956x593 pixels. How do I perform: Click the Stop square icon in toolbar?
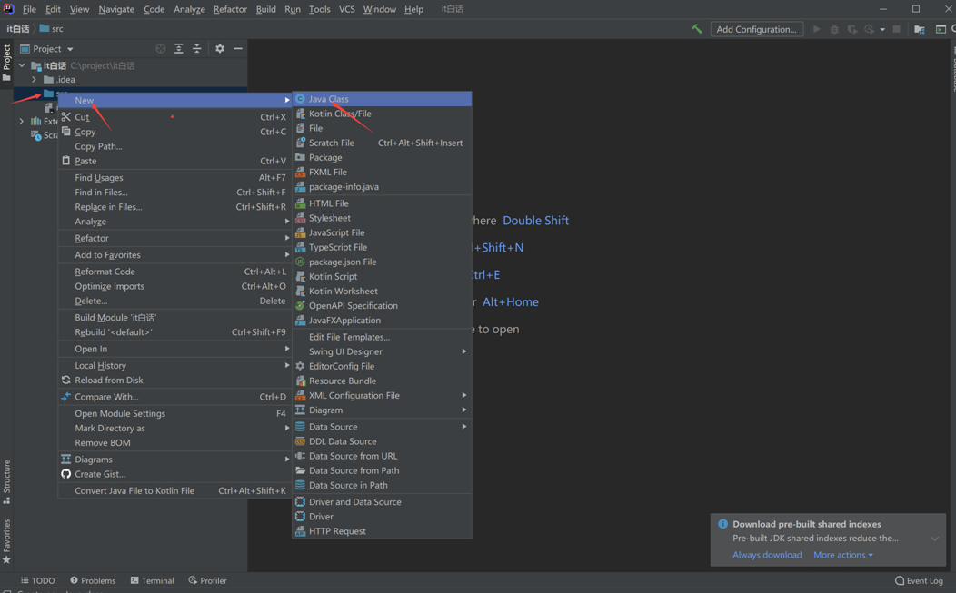[896, 29]
